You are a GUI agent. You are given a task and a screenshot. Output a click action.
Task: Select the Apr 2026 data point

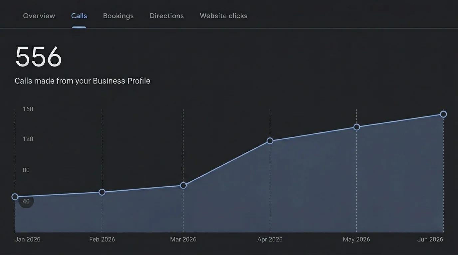(x=270, y=141)
